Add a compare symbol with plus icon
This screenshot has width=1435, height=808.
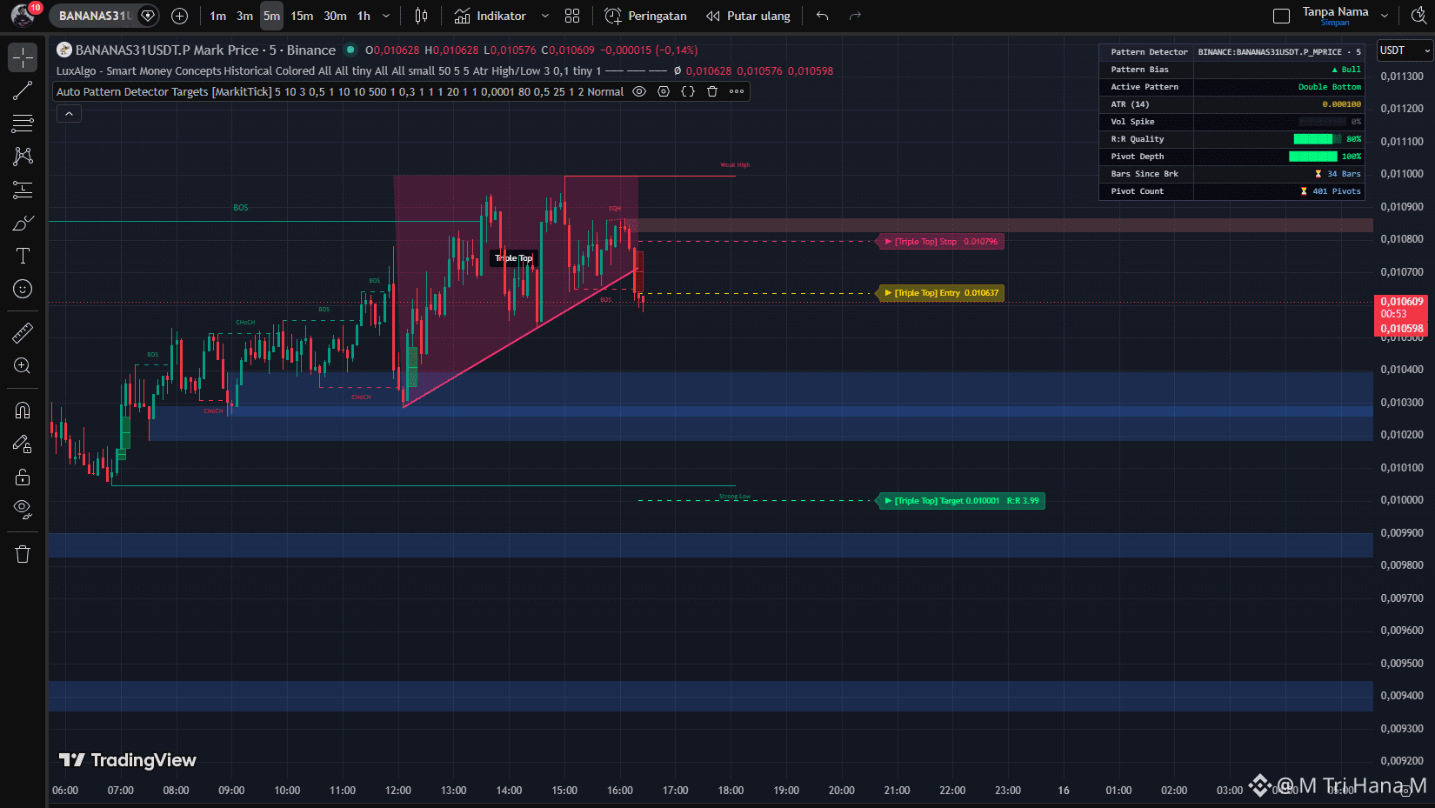click(180, 16)
